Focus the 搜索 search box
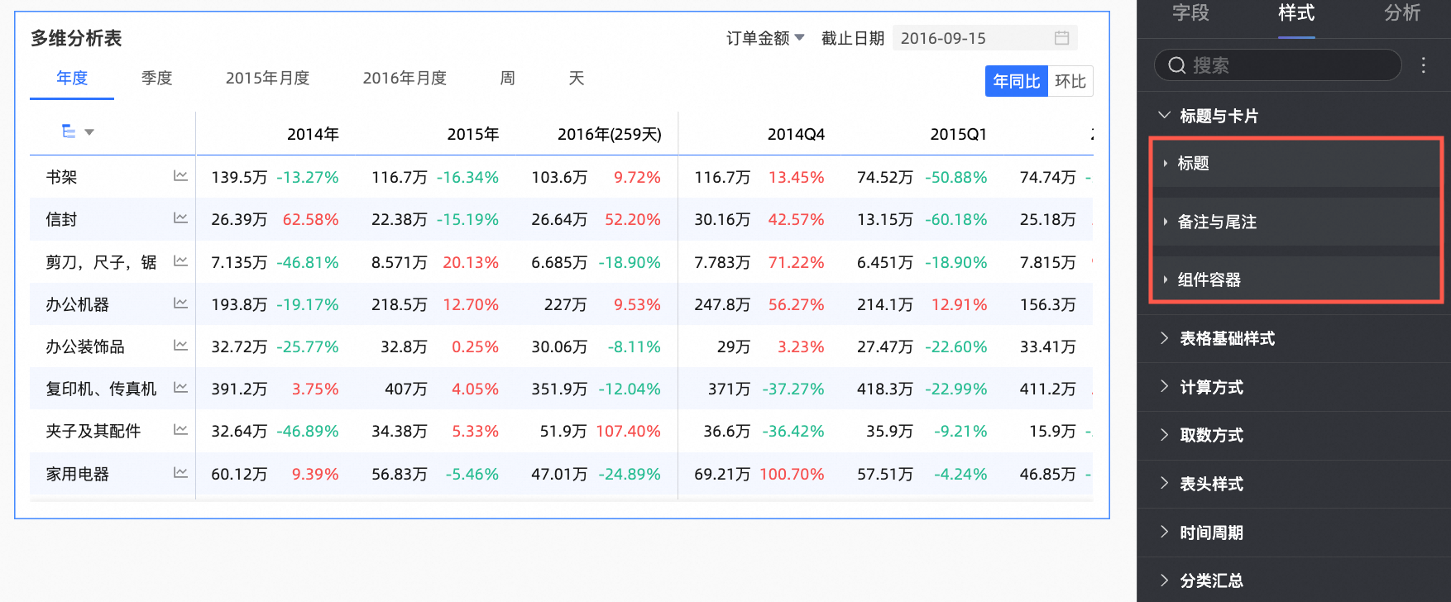Viewport: 1451px width, 602px height. [x=1278, y=65]
